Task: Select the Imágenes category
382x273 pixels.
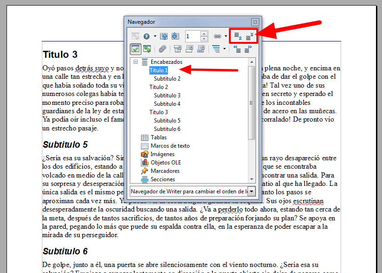Action: point(162,154)
